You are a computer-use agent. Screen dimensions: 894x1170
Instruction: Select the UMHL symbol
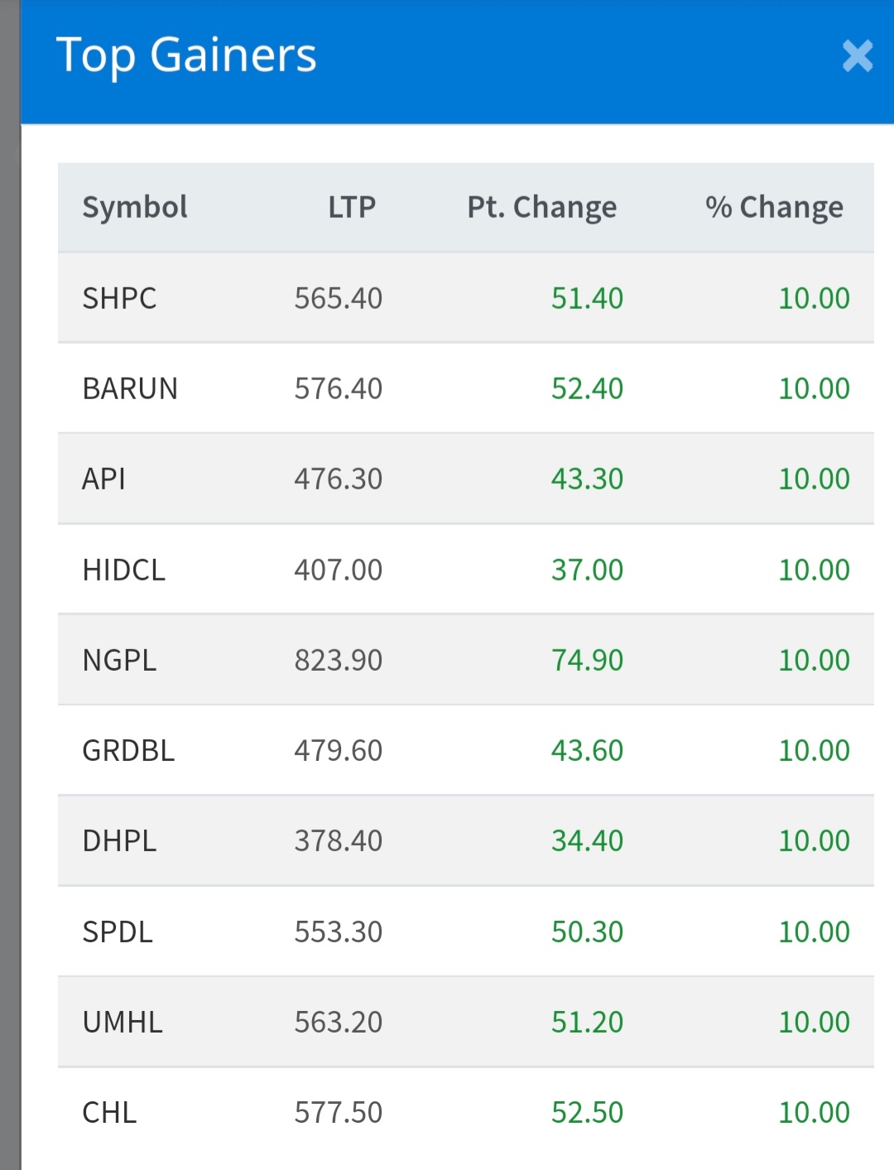[123, 1022]
